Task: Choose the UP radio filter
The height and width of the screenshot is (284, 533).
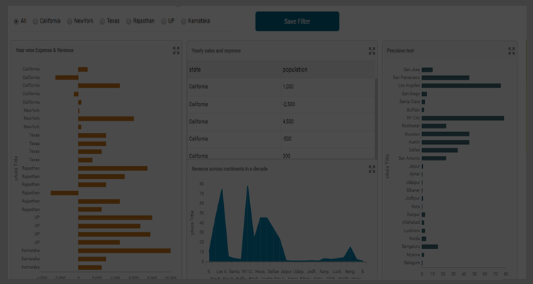Action: (x=163, y=21)
